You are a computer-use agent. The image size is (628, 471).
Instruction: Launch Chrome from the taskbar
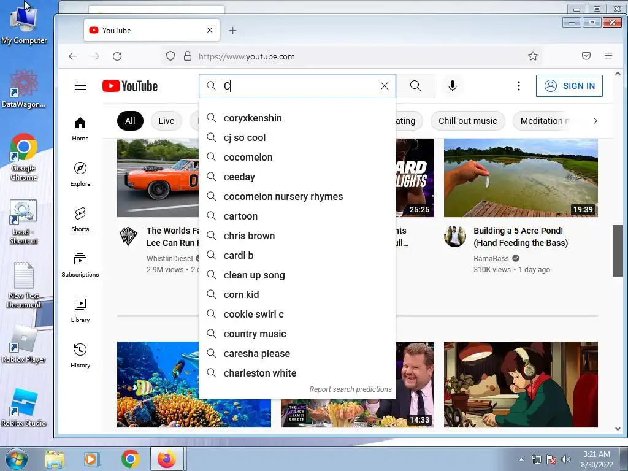click(130, 459)
